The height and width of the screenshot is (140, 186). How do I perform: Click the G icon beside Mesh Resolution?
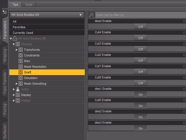pyautogui.click(x=21, y=67)
